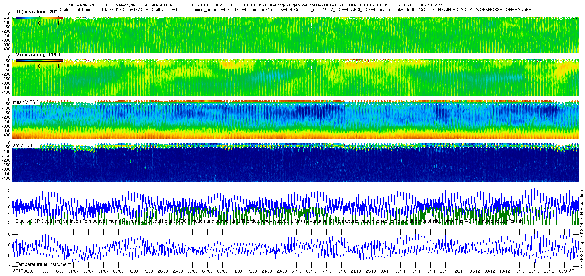
Task: Click the 04/09 date tick
Action: [x=207, y=271]
